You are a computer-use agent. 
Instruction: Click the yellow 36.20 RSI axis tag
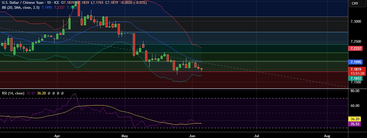(x=355, y=119)
